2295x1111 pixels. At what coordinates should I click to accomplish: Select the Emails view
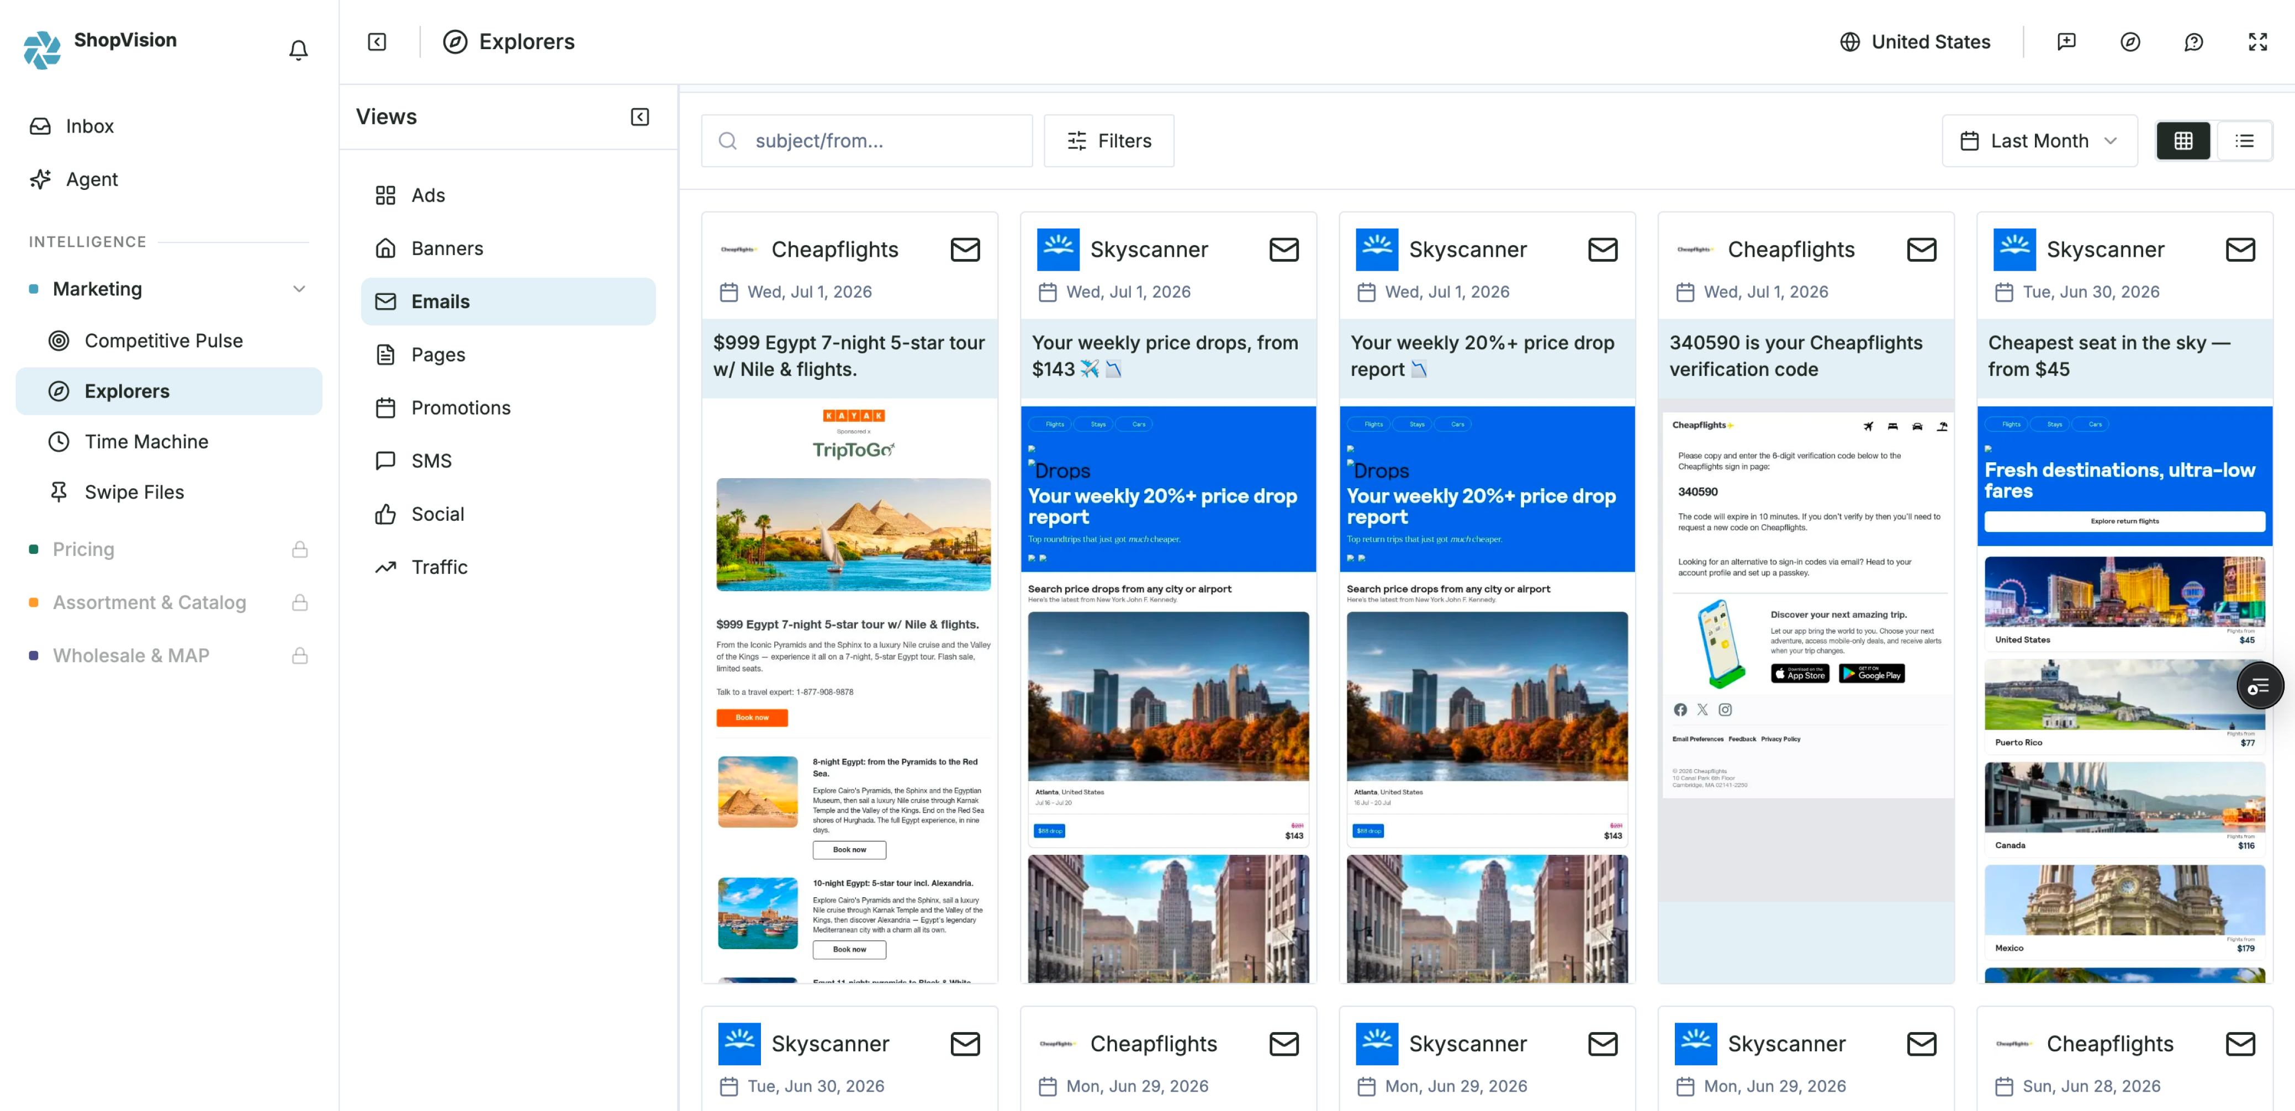click(x=508, y=301)
